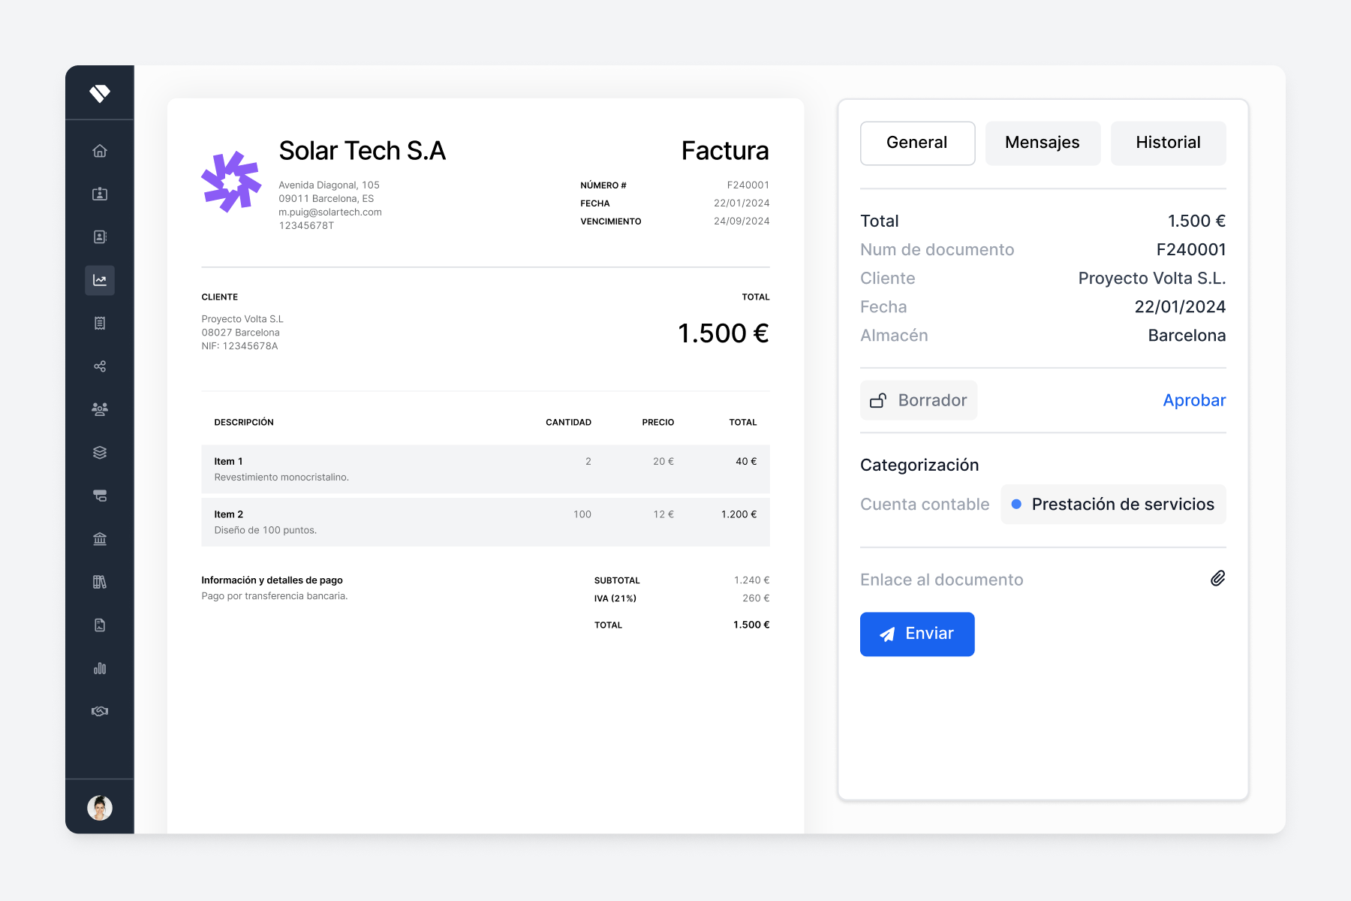Click the 1.500 € total in side panel
The width and height of the screenshot is (1351, 901).
tap(1196, 221)
